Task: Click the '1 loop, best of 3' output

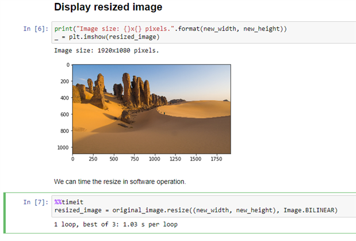Action: point(115,224)
